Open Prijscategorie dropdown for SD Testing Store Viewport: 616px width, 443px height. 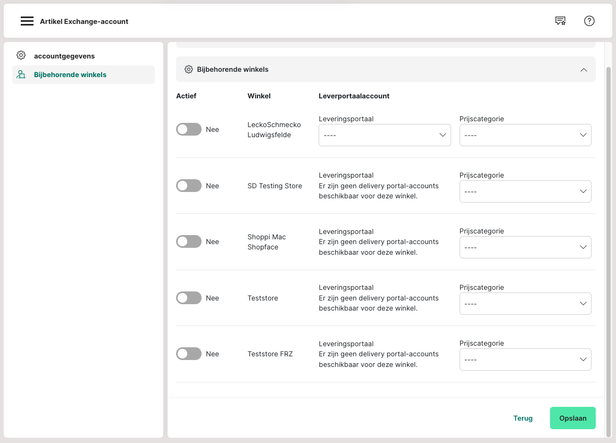coord(525,191)
